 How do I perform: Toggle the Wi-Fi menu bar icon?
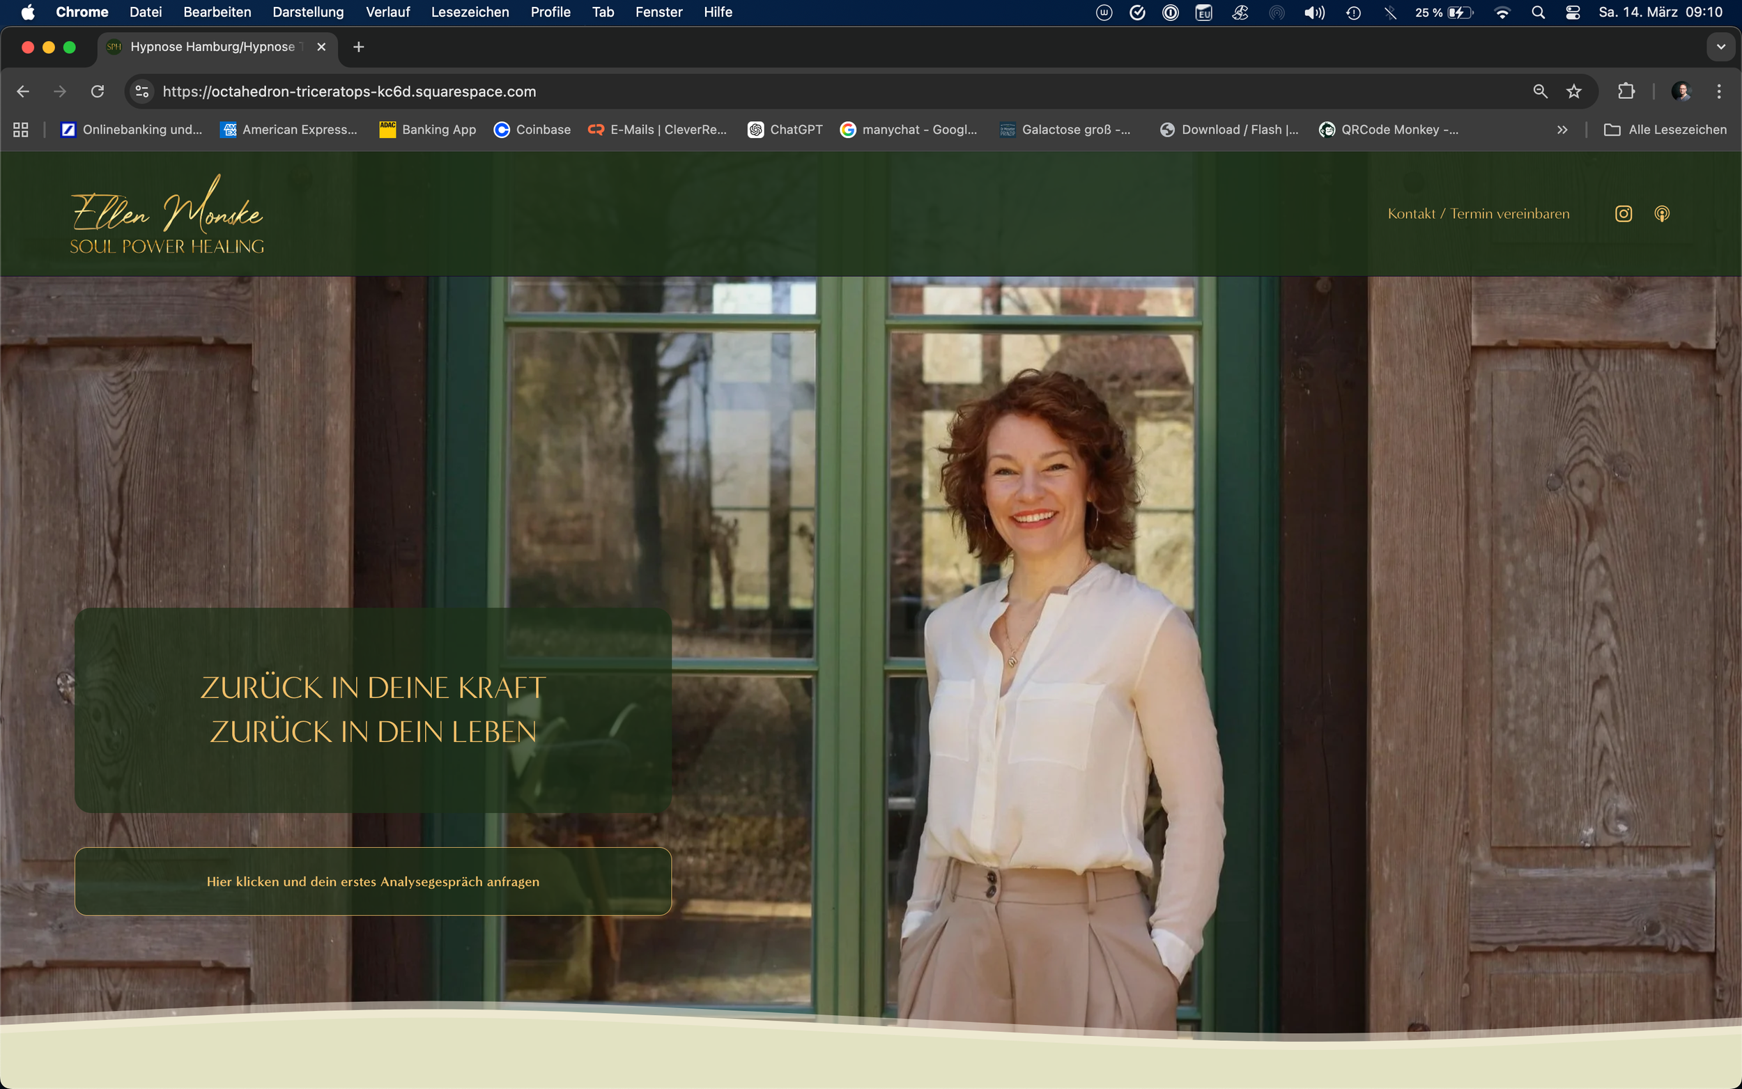point(1502,13)
